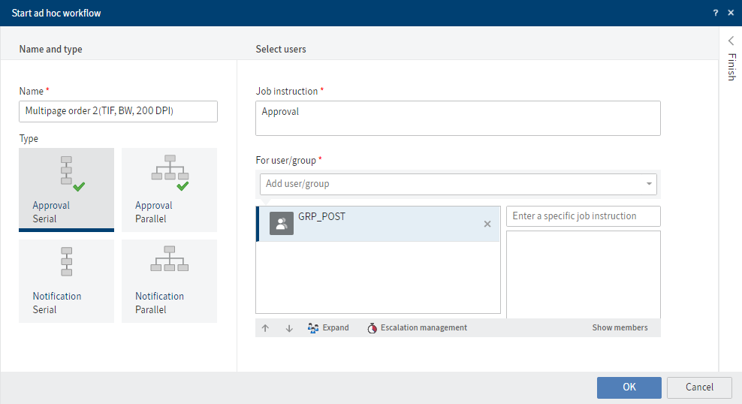This screenshot has width=742, height=404.
Task: Open the Add user/group dropdown arrow
Action: (649, 184)
